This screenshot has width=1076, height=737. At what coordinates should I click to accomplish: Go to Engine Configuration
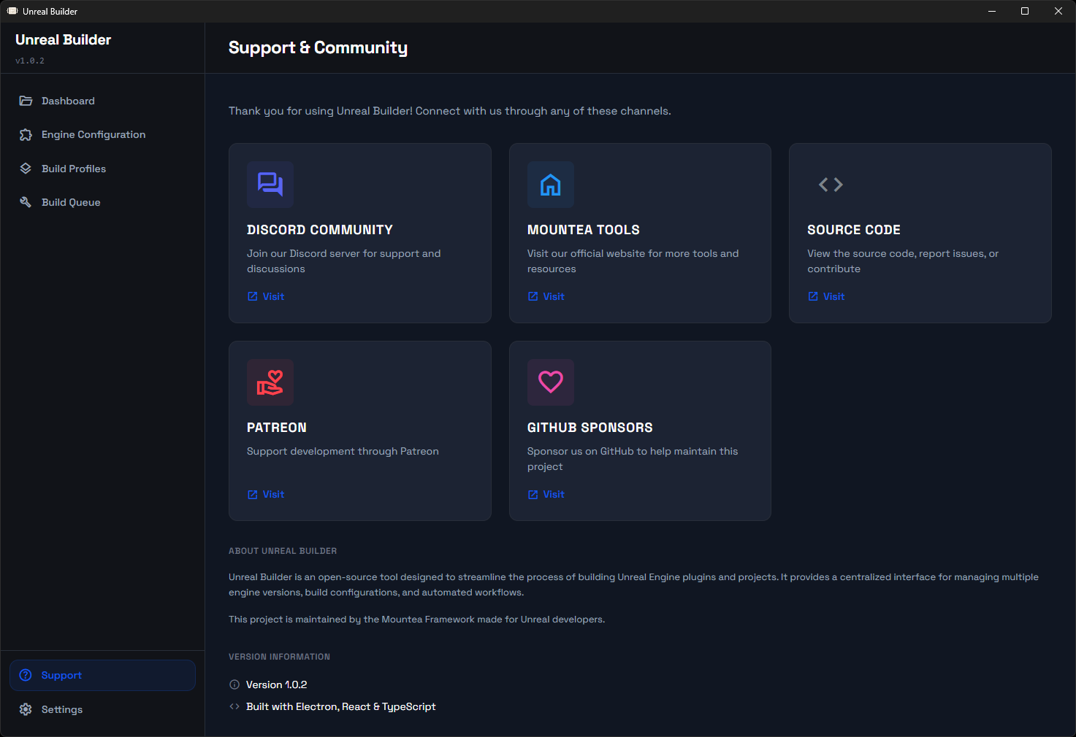102,134
